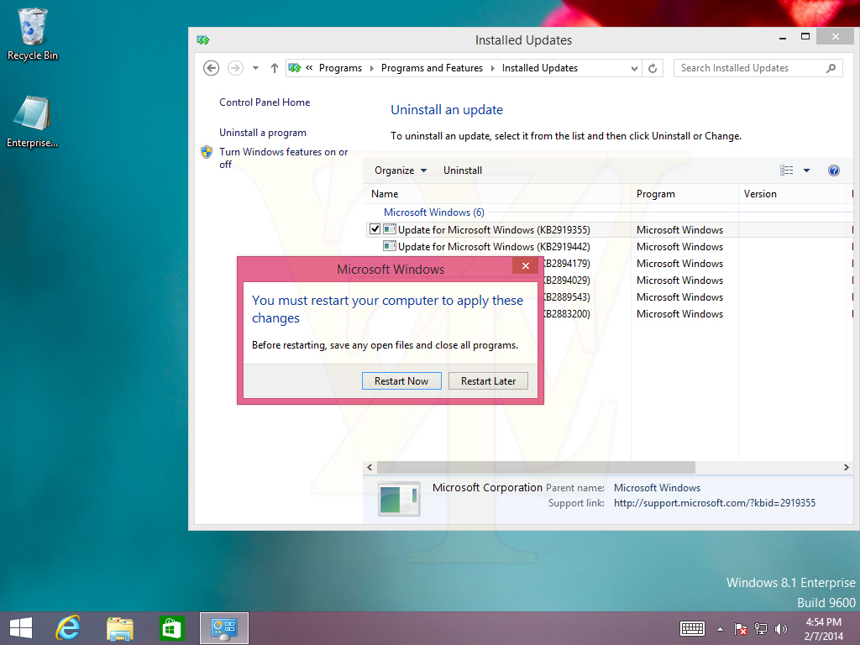
Task: Click Programs and Features in breadcrumb
Action: [432, 68]
